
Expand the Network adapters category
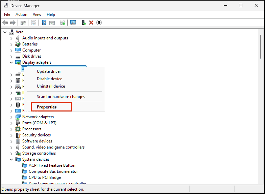pyautogui.click(x=11, y=117)
